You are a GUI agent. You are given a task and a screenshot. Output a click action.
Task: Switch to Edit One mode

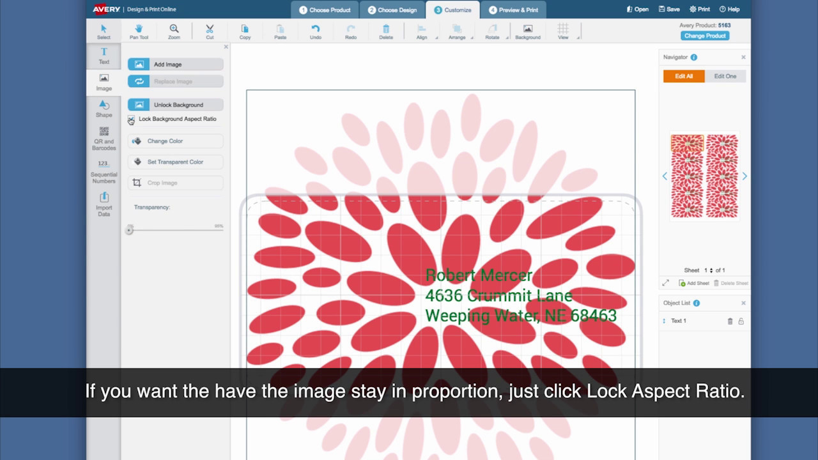725,76
